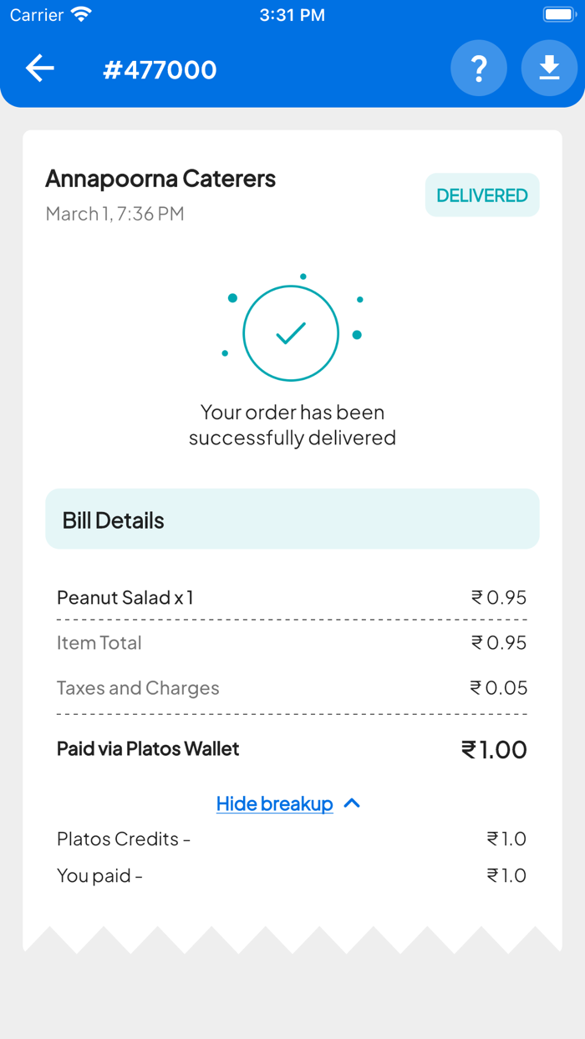Click Hide breakup to collapse payment details
This screenshot has width=585, height=1039.
point(274,803)
